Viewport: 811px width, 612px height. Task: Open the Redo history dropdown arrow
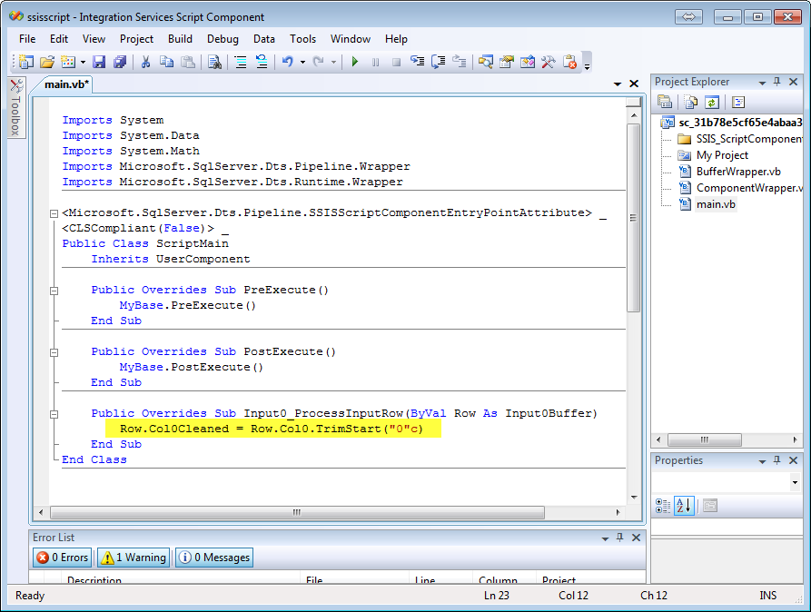click(333, 63)
